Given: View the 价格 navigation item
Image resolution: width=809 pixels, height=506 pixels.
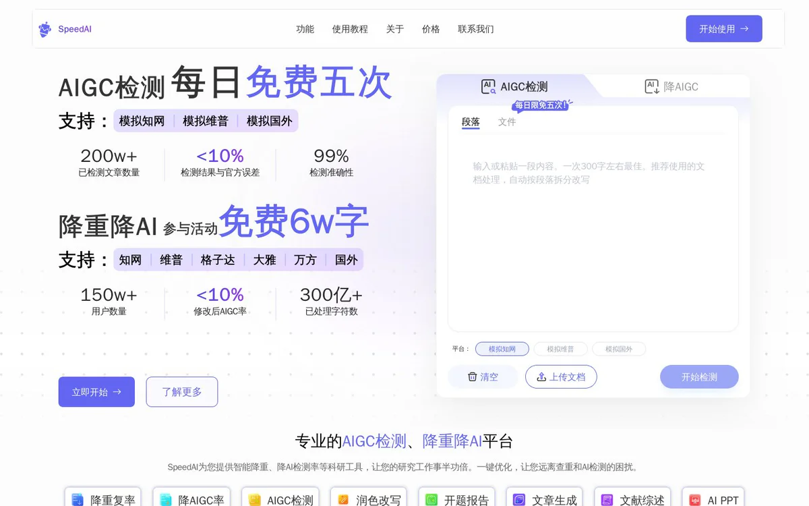Looking at the screenshot, I should coord(431,29).
